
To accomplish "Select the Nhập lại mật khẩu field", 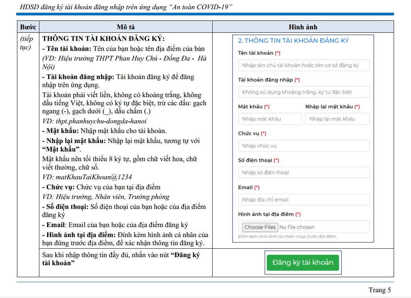I will pos(337,119).
